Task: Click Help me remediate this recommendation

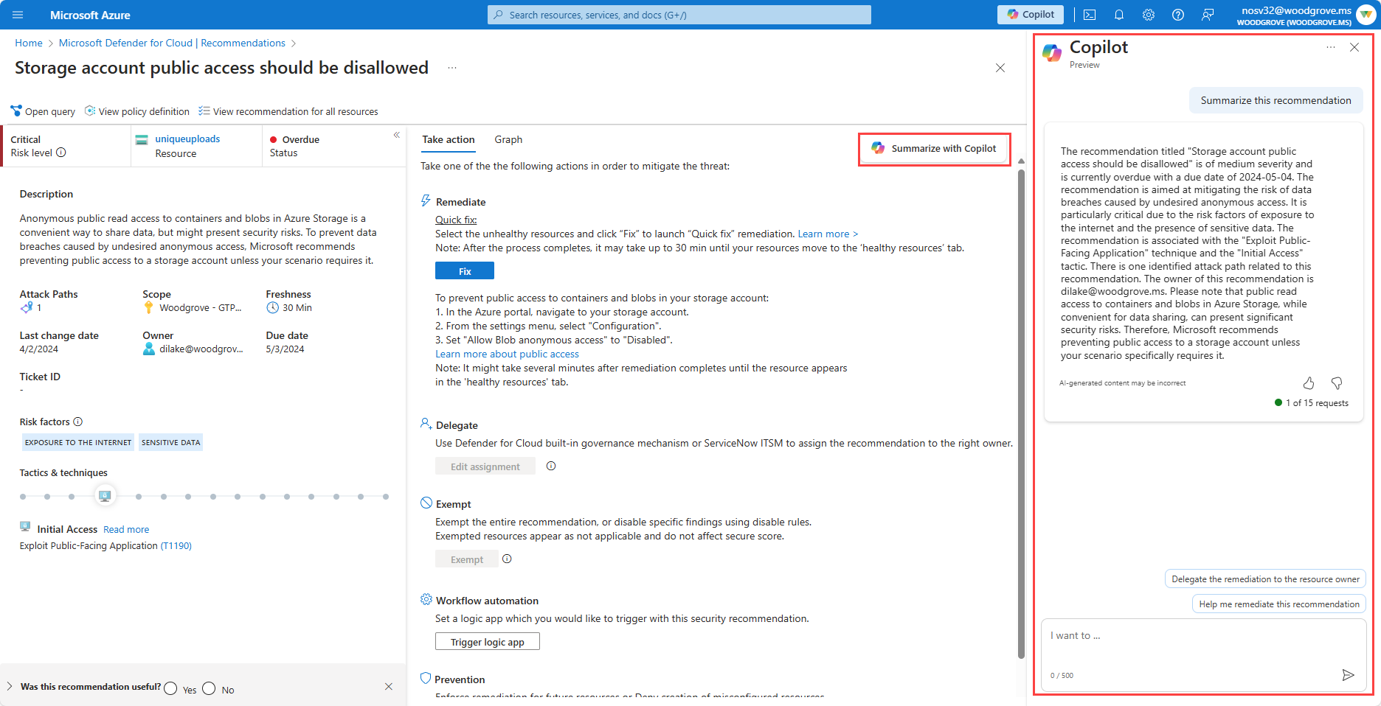Action: 1279,604
